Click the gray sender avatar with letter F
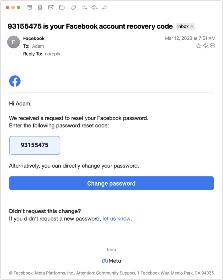Image resolution: width=223 pixels, height=280 pixels. (x=13, y=42)
